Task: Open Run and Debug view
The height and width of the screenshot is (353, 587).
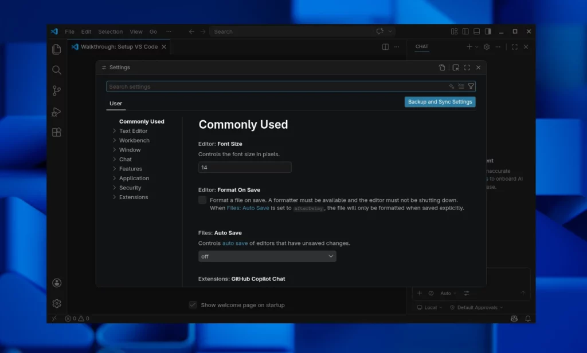Action: [56, 112]
